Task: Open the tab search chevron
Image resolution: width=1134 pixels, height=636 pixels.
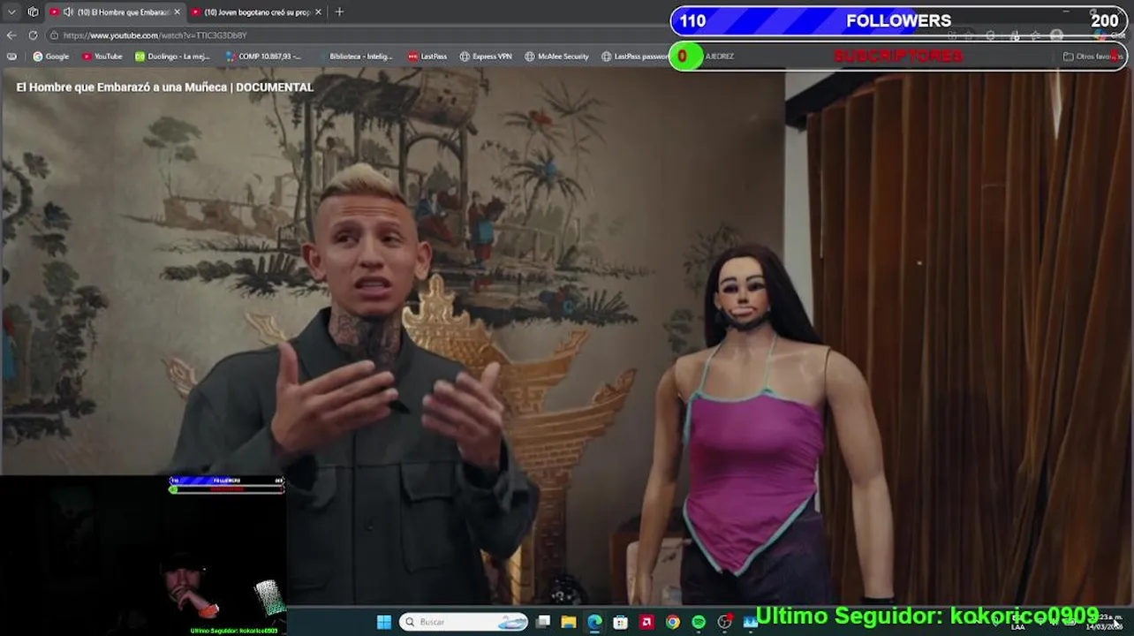Action: pos(11,12)
